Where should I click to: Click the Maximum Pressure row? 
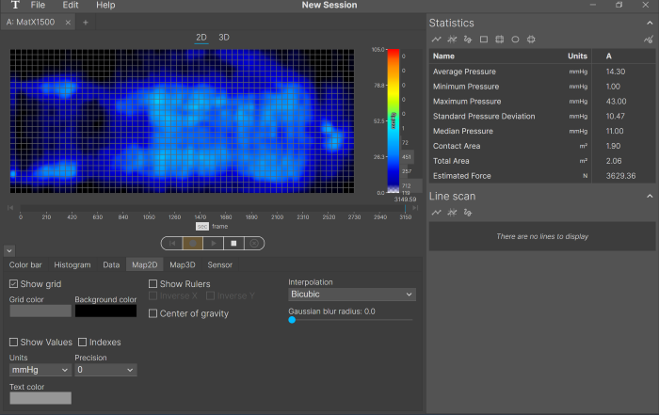click(541, 102)
